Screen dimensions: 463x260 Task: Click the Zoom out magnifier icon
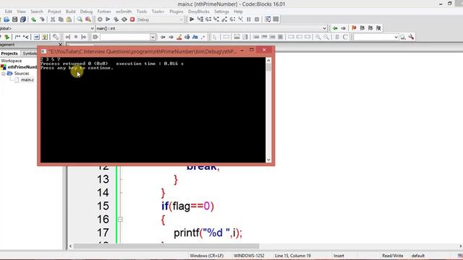pyautogui.click(x=326, y=37)
